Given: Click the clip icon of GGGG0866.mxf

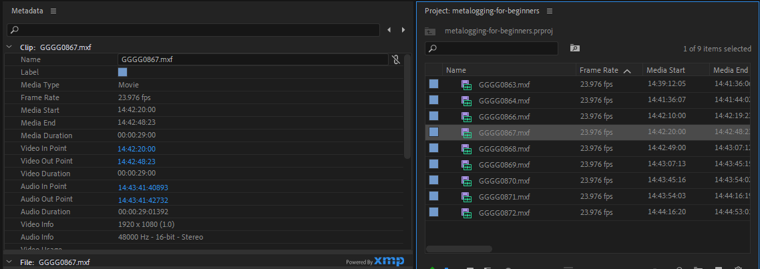Looking at the screenshot, I should tap(466, 117).
